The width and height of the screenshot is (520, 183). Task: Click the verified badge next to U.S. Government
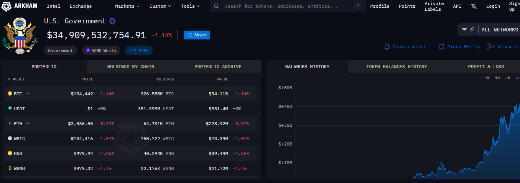tap(112, 21)
